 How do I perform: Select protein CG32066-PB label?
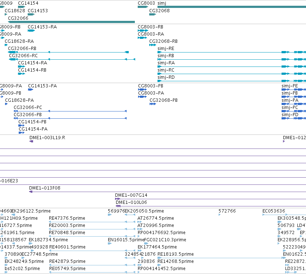click(x=28, y=115)
